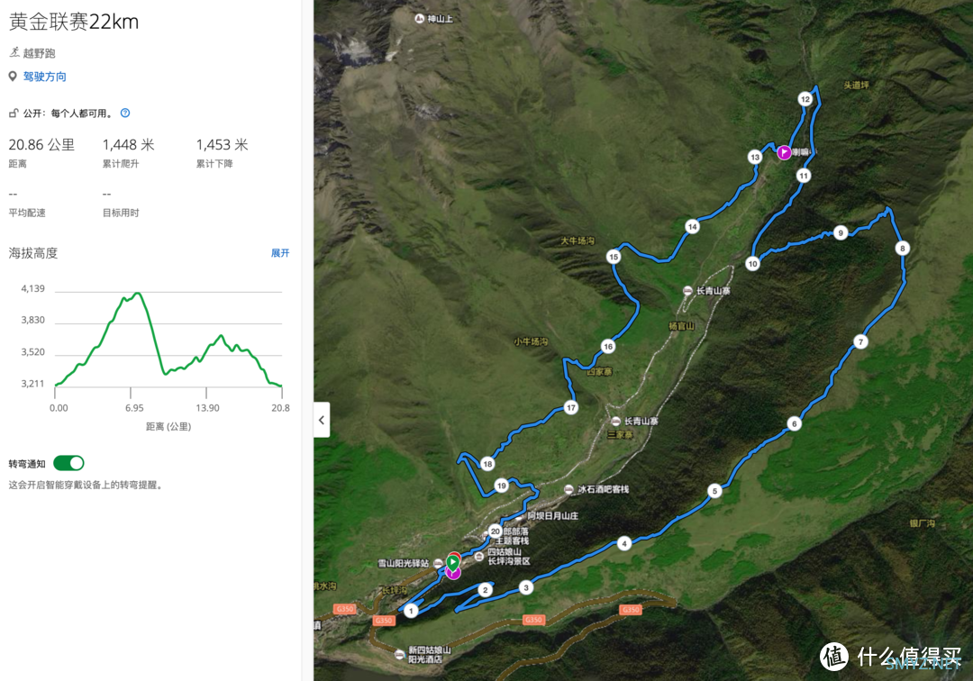Image resolution: width=973 pixels, height=681 pixels.
Task: Click the 新四姑娘山阳光酒店 hotel icon
Action: point(400,654)
